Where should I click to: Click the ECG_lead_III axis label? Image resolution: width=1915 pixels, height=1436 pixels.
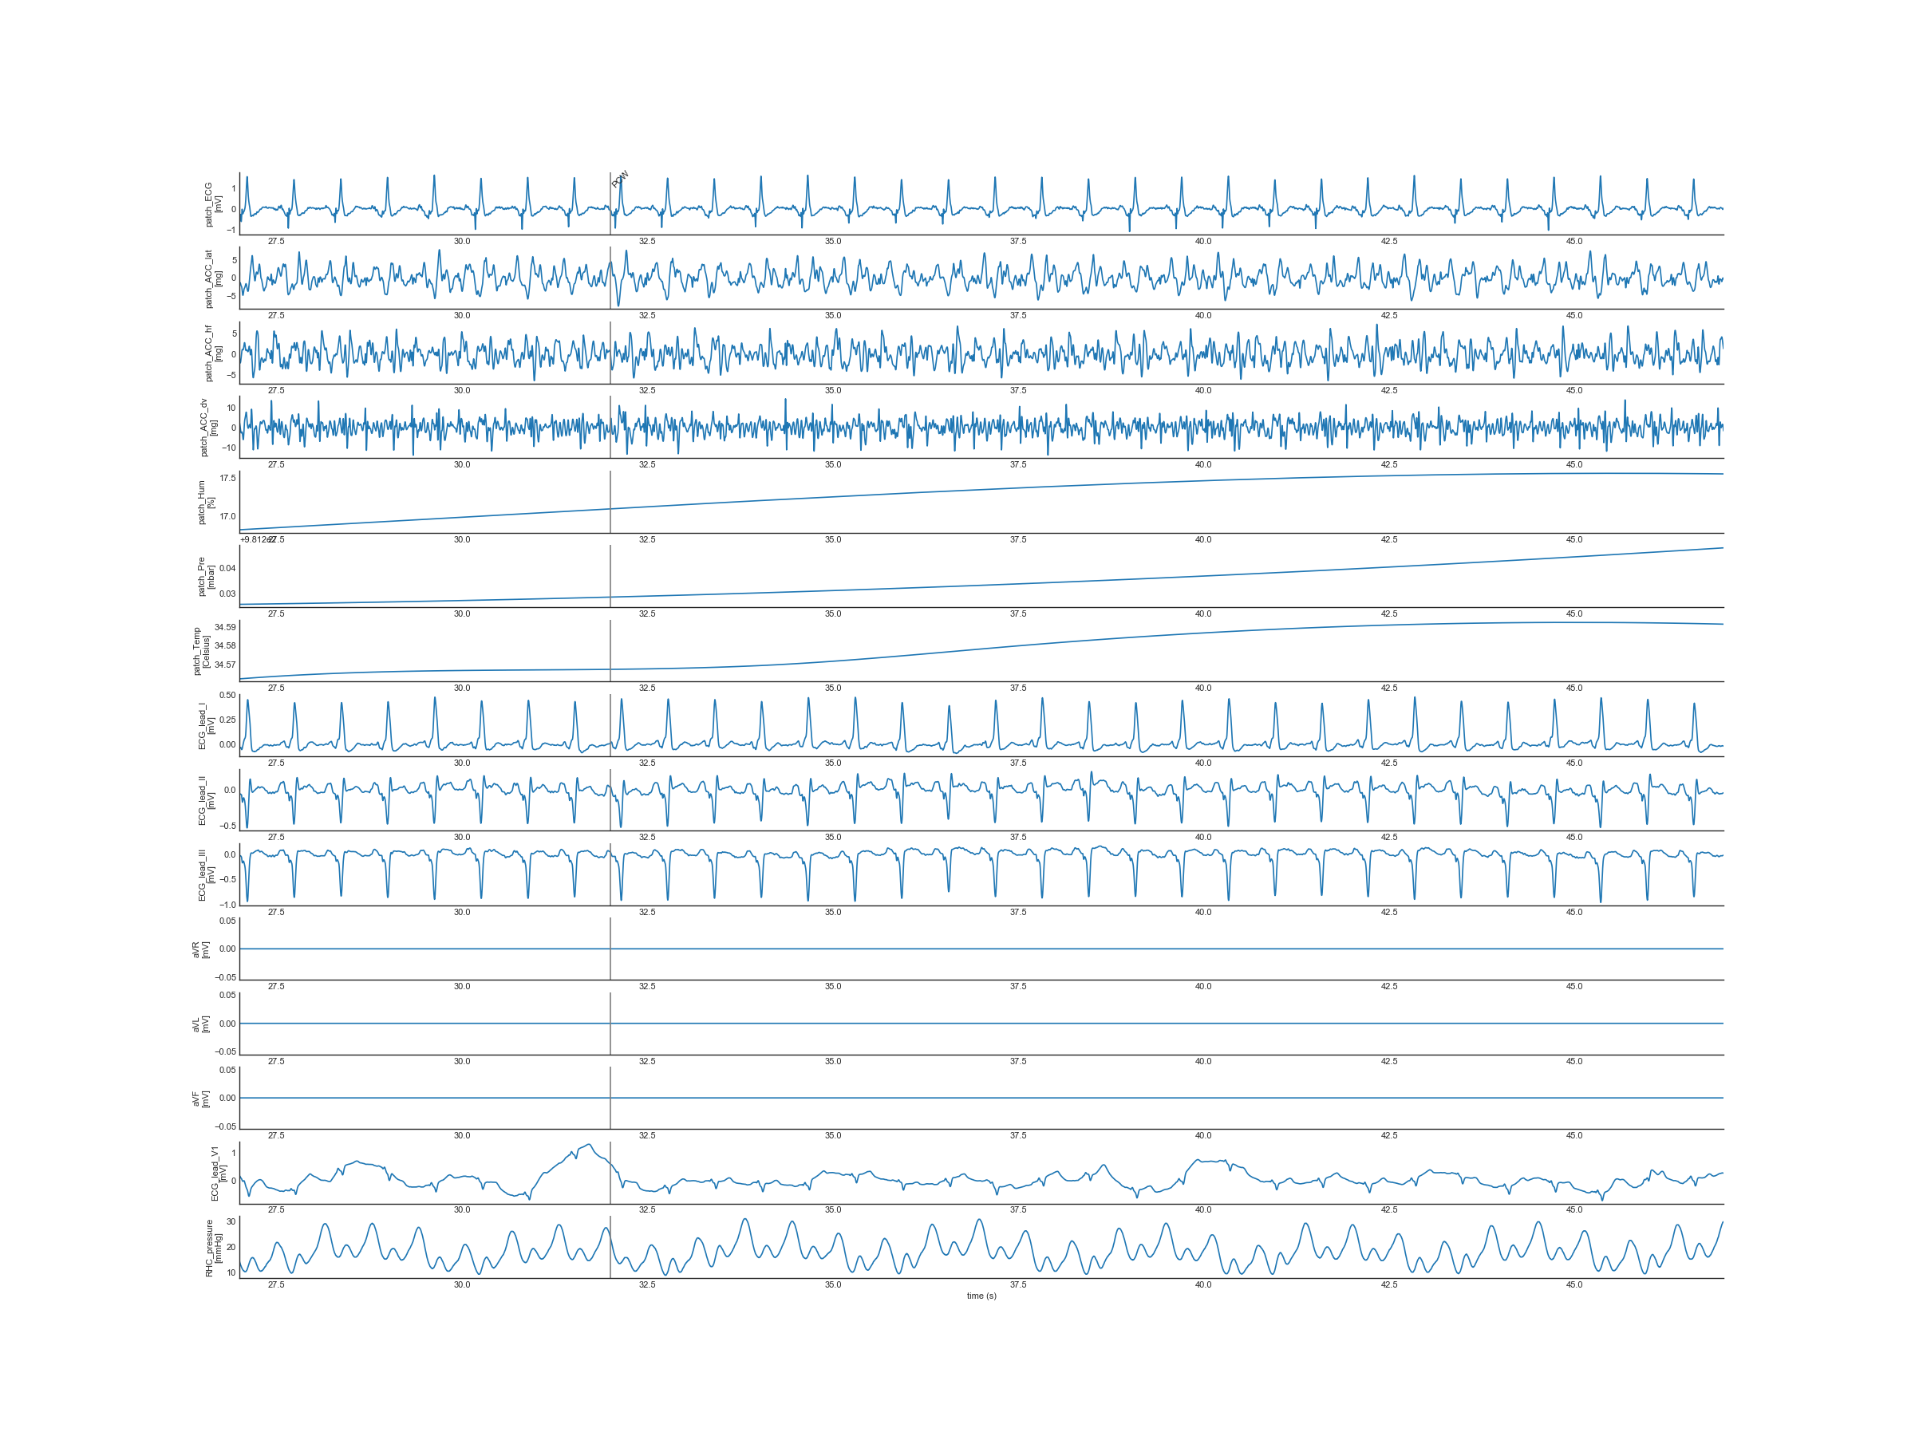206,875
